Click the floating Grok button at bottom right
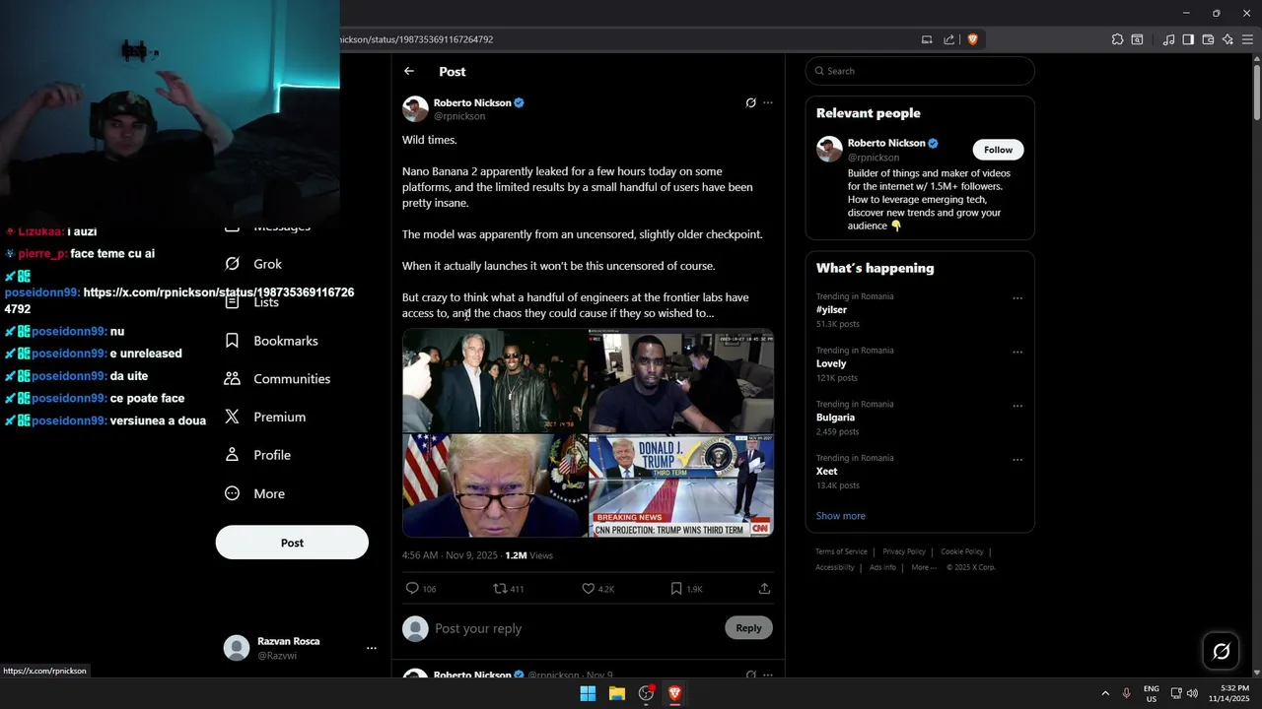Image resolution: width=1262 pixels, height=709 pixels. pos(1221,651)
